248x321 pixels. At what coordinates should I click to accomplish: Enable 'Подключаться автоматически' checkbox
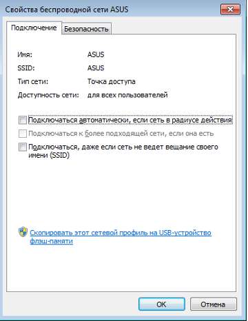click(x=23, y=120)
